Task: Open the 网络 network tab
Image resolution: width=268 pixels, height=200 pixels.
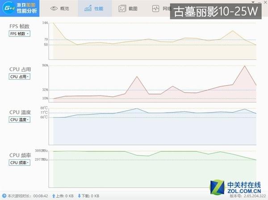Action: pyautogui.click(x=162, y=8)
